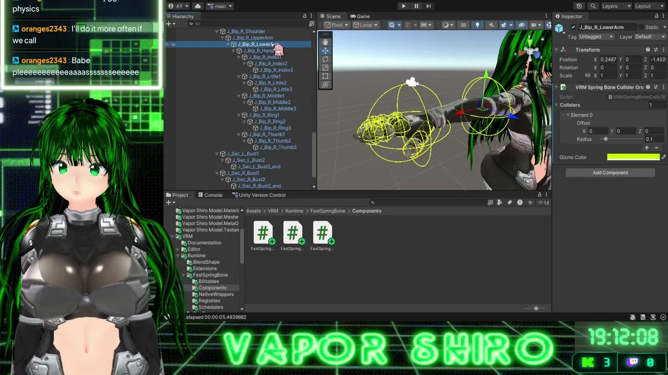Collapse the J_Bip_R_LowerArm tree node
Screen dimensions: 668x375
point(228,44)
